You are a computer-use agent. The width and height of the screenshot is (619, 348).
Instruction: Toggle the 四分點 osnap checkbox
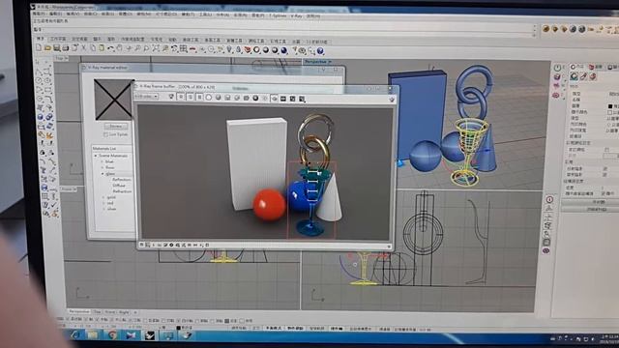[178, 321]
